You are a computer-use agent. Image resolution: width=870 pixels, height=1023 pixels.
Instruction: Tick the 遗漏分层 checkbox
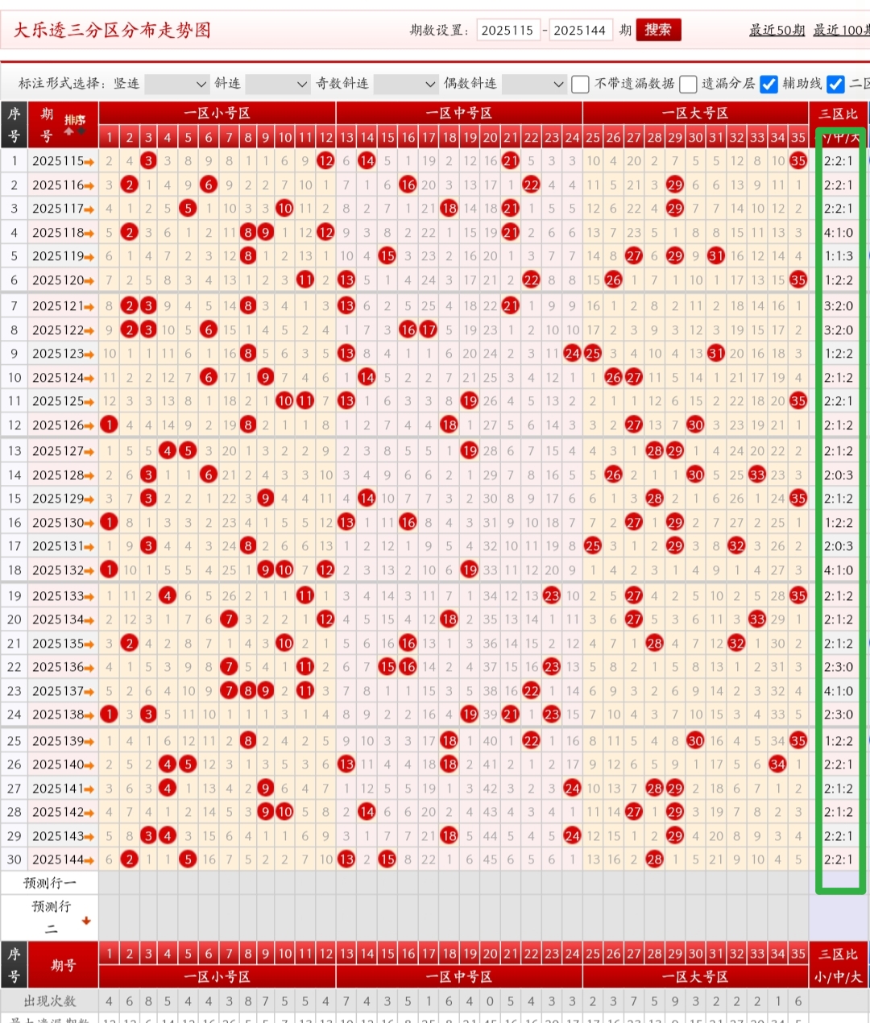(688, 84)
